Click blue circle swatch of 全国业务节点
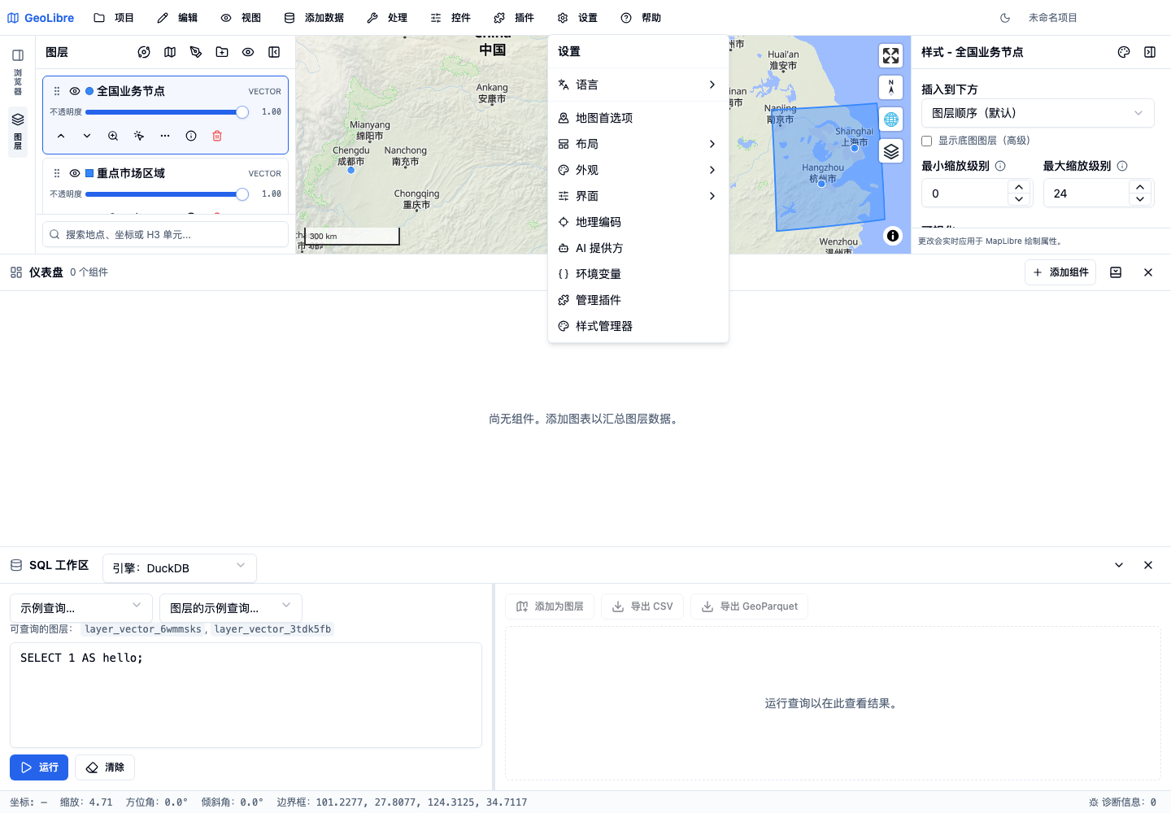Viewport: 1171px width, 813px height. click(89, 91)
